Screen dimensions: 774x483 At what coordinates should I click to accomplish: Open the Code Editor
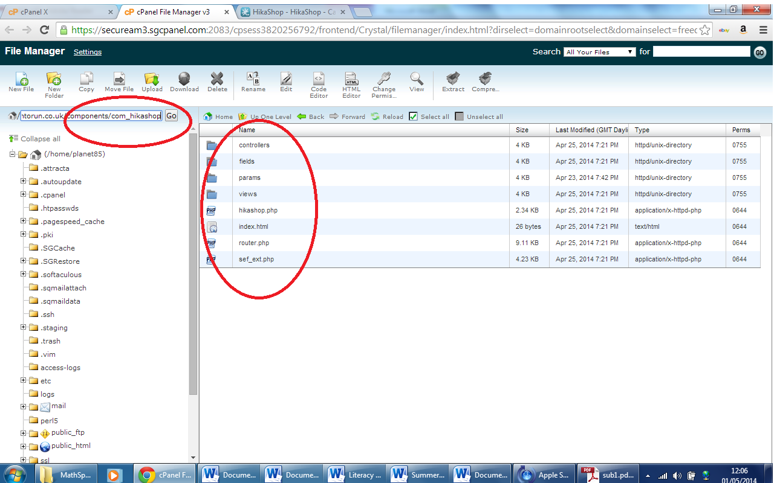(x=319, y=78)
